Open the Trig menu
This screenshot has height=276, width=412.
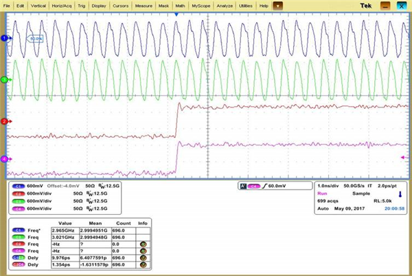[x=82, y=6]
